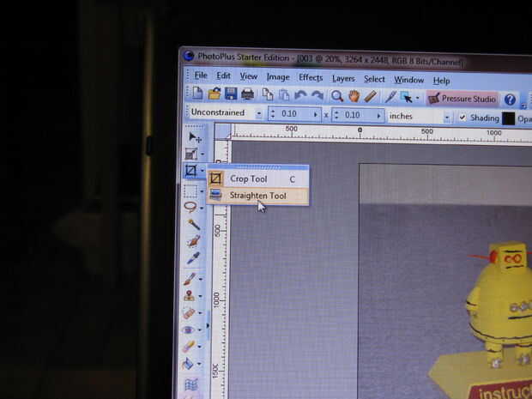Screen dimensions: 532x399
Task: Select the mesh warp tool
Action: (191, 385)
